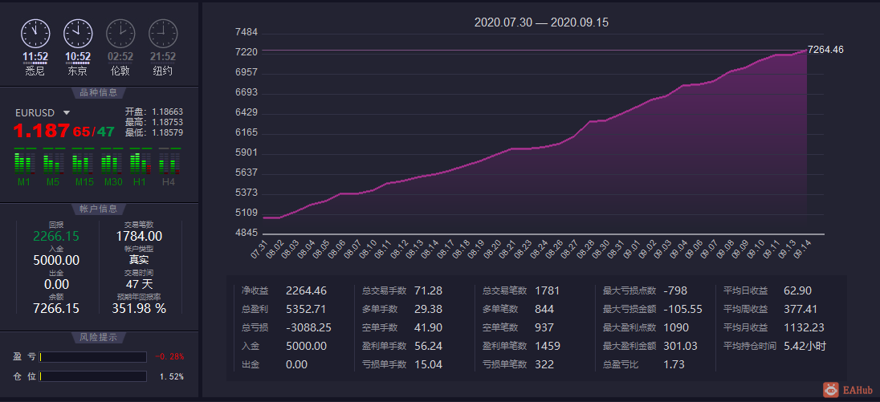Select the M5 timeframe strength meter

pos(53,162)
